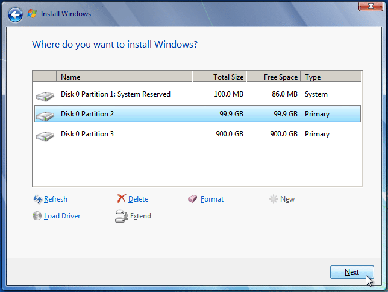
Task: Click the Extend partition drives icon
Action: point(121,216)
